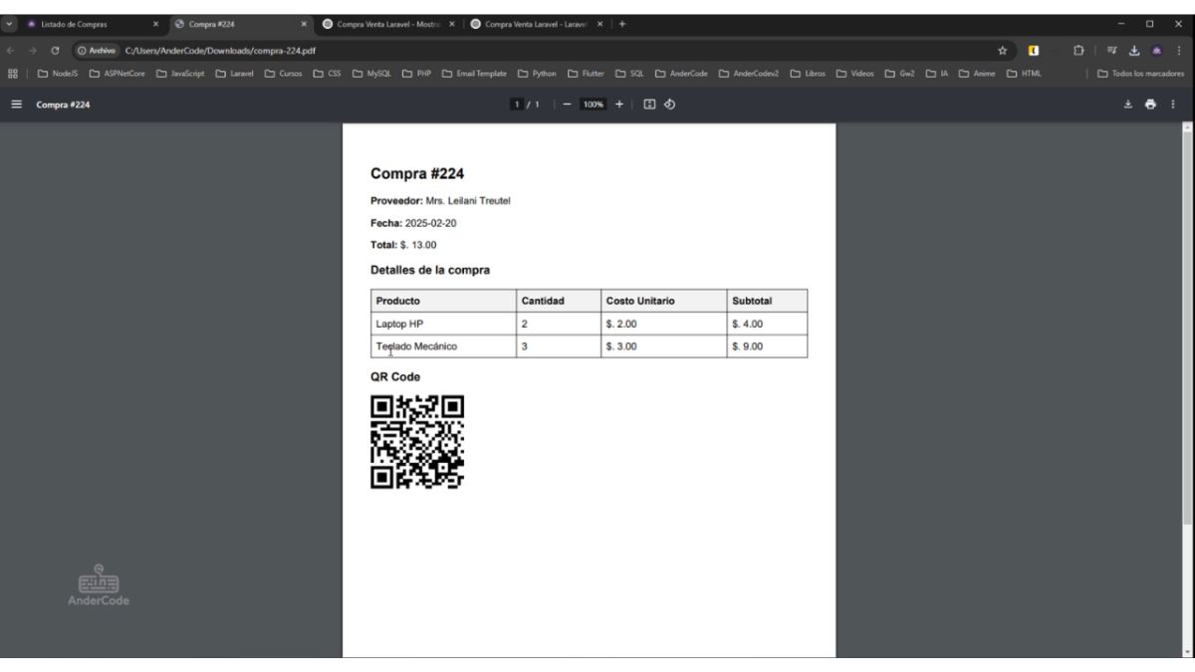Image resolution: width=1195 pixels, height=672 pixels.
Task: Reload the current page
Action: [55, 51]
